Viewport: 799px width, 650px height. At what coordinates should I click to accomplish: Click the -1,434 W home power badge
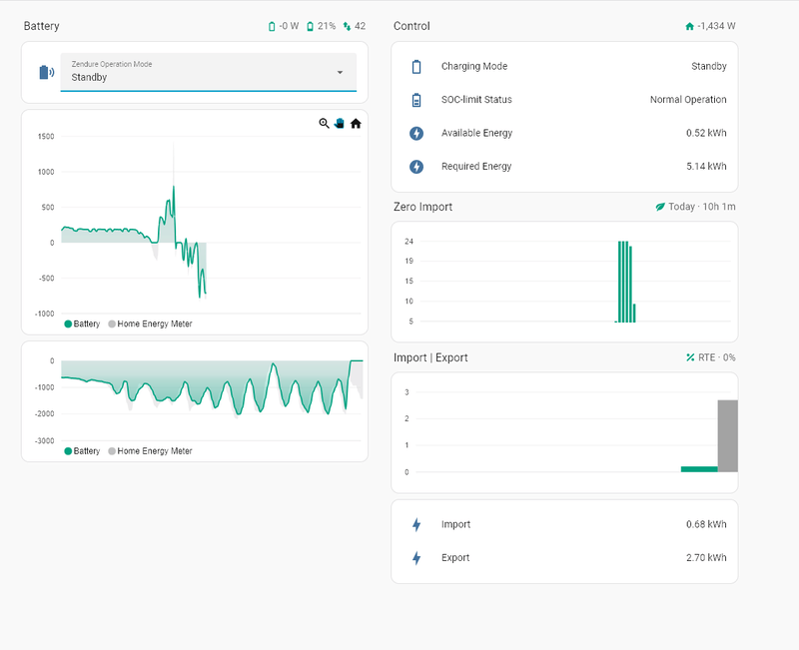click(710, 26)
